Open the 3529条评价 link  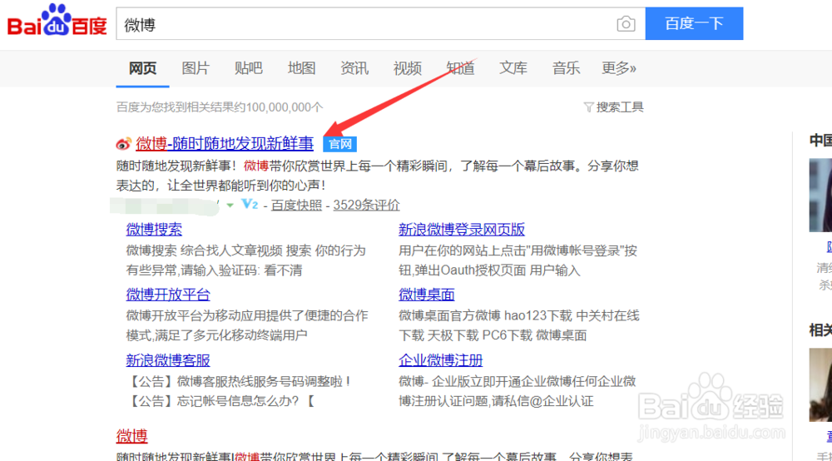pyautogui.click(x=366, y=206)
